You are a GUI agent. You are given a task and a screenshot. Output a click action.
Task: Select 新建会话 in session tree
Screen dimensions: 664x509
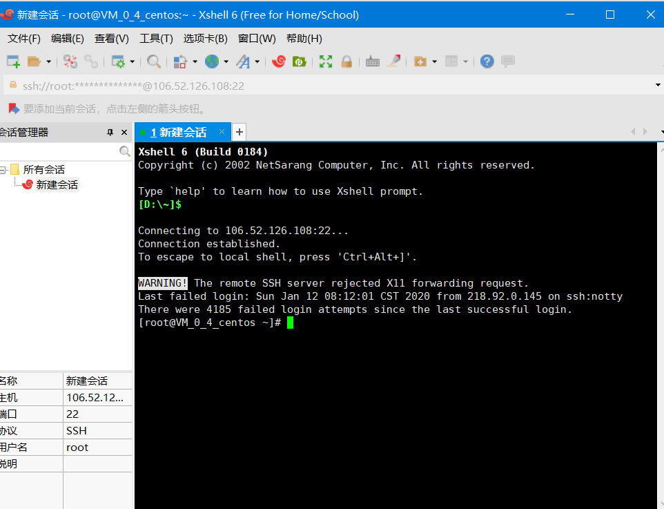[57, 185]
